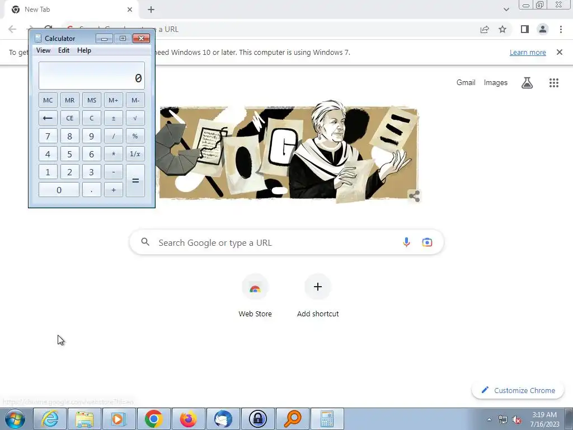The height and width of the screenshot is (430, 573).
Task: Open the Calculator View menu
Action: (43, 50)
